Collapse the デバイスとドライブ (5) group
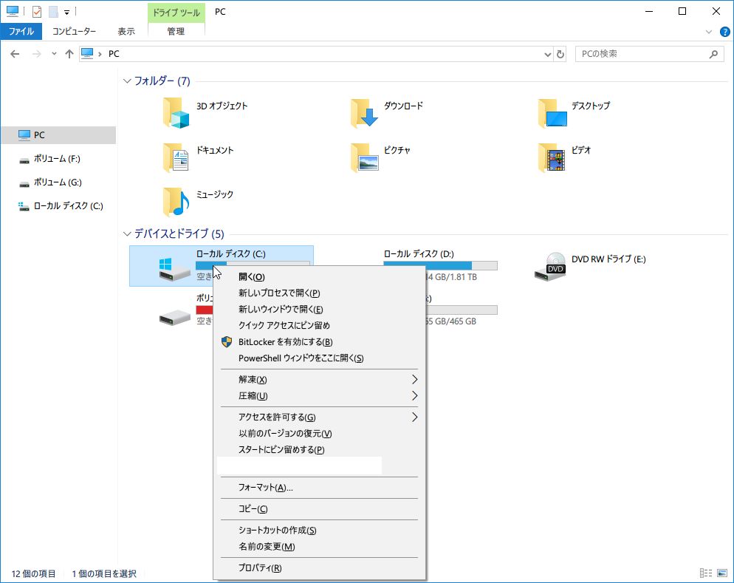 coord(128,234)
